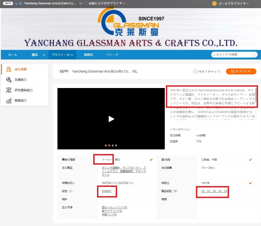Click the 101~200人 employee count value

[208, 168]
